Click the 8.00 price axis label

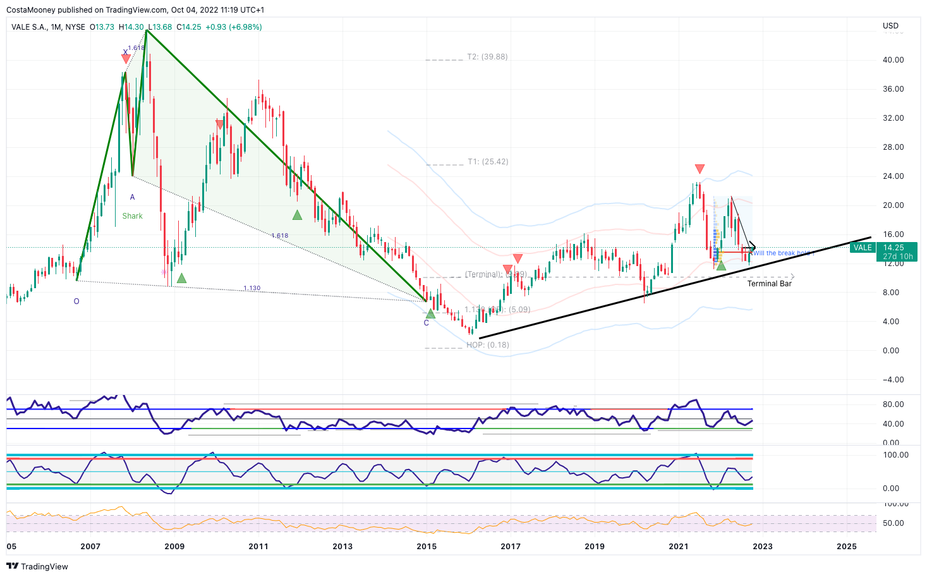tap(891, 293)
